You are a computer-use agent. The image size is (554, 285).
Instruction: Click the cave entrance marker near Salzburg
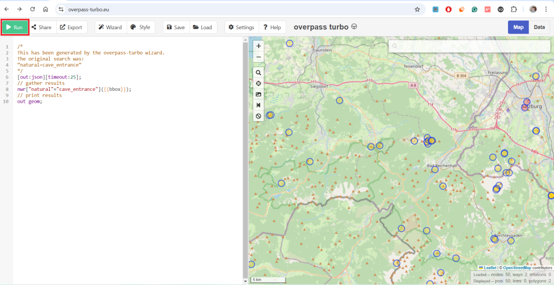(526, 102)
